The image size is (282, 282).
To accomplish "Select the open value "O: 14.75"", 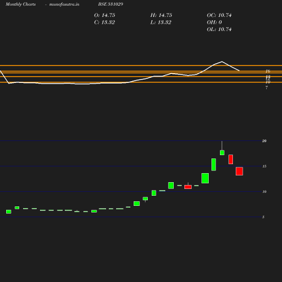I will (104, 15).
